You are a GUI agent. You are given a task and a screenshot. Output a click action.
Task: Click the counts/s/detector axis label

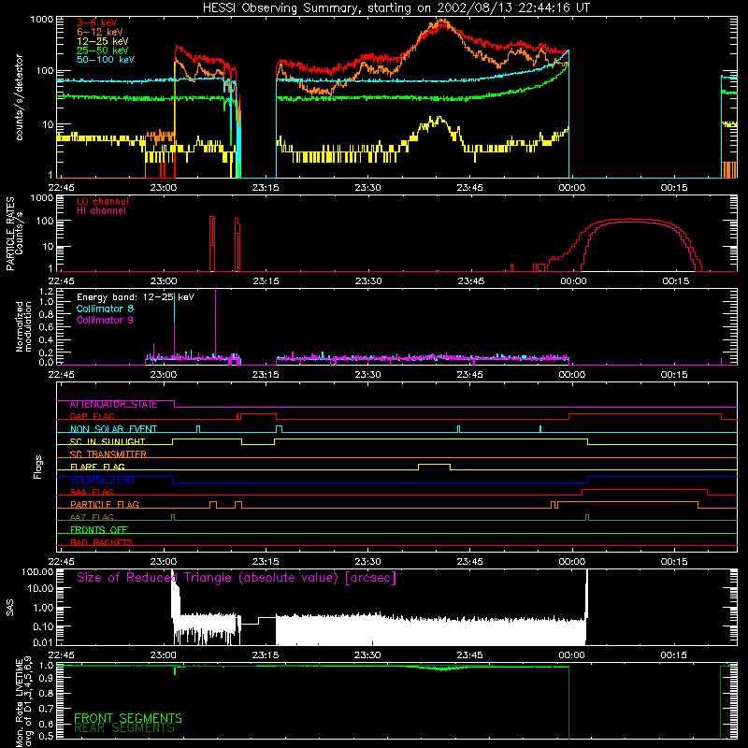tap(19, 97)
